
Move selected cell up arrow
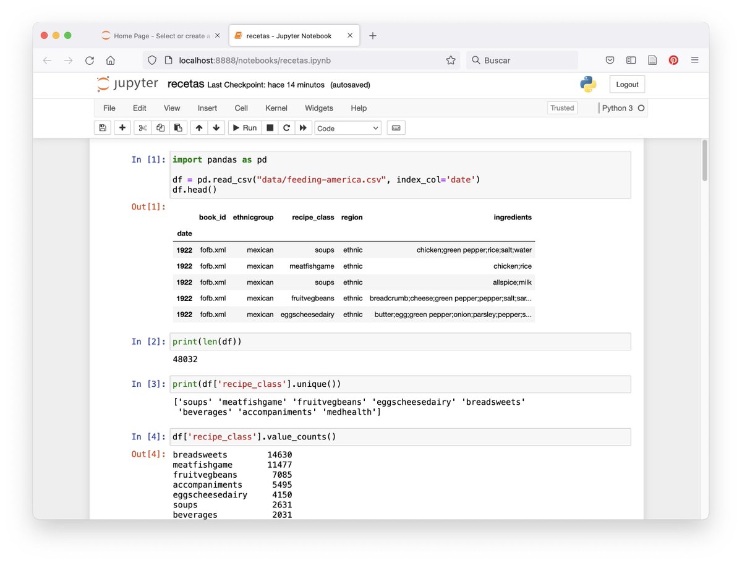(x=198, y=128)
